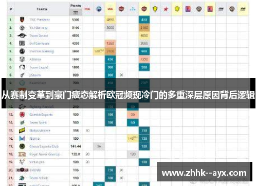Click the yellow shield icon on yellow background
This screenshot has width=257, height=186.
(x=177, y=9)
